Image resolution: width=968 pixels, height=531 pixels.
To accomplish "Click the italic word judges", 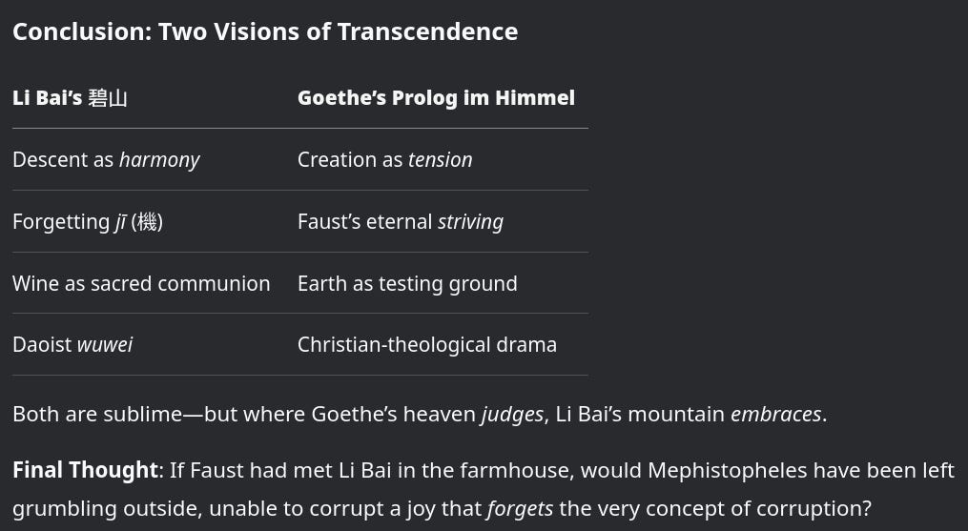I will pos(512,415).
